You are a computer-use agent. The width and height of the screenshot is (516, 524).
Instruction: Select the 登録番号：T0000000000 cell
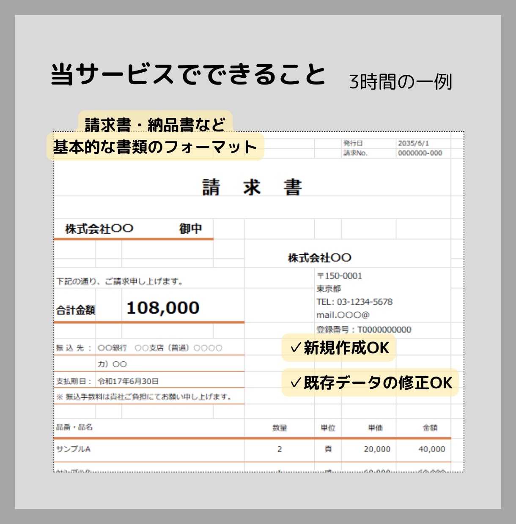point(364,330)
